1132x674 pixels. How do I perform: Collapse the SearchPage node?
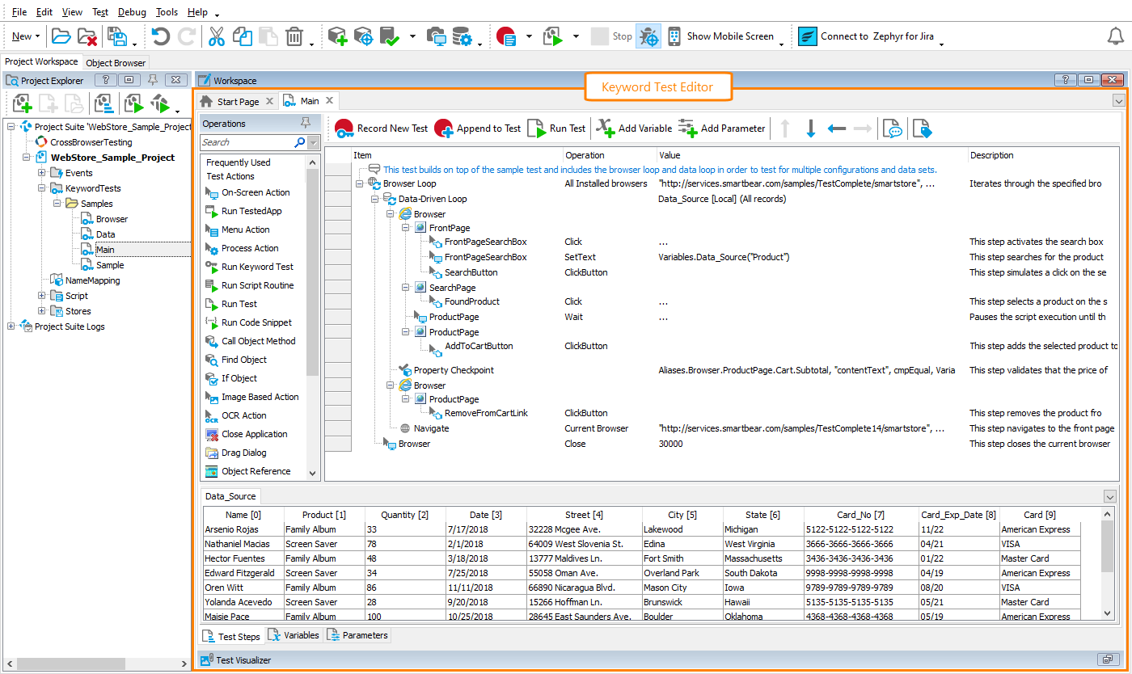tap(406, 288)
